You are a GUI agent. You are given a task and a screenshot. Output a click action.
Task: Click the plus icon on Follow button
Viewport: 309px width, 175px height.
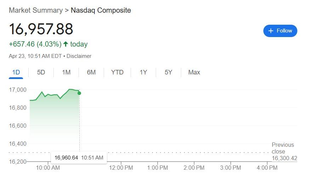[x=271, y=31]
